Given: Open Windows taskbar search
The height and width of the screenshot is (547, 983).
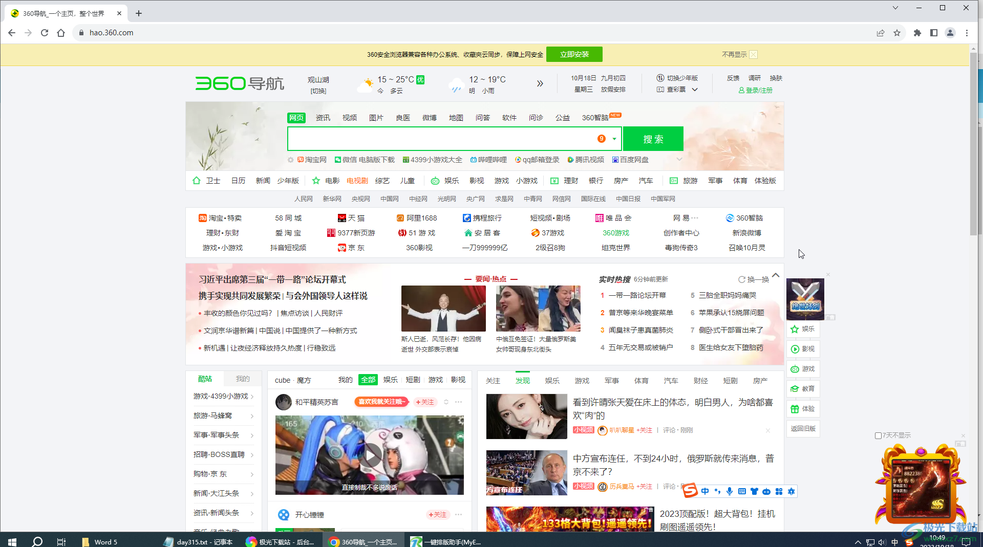Looking at the screenshot, I should [x=37, y=541].
